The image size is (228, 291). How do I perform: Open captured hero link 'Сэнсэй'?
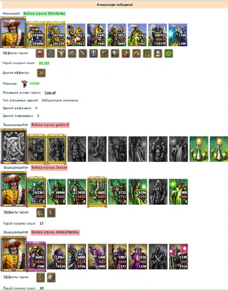[x=50, y=93]
